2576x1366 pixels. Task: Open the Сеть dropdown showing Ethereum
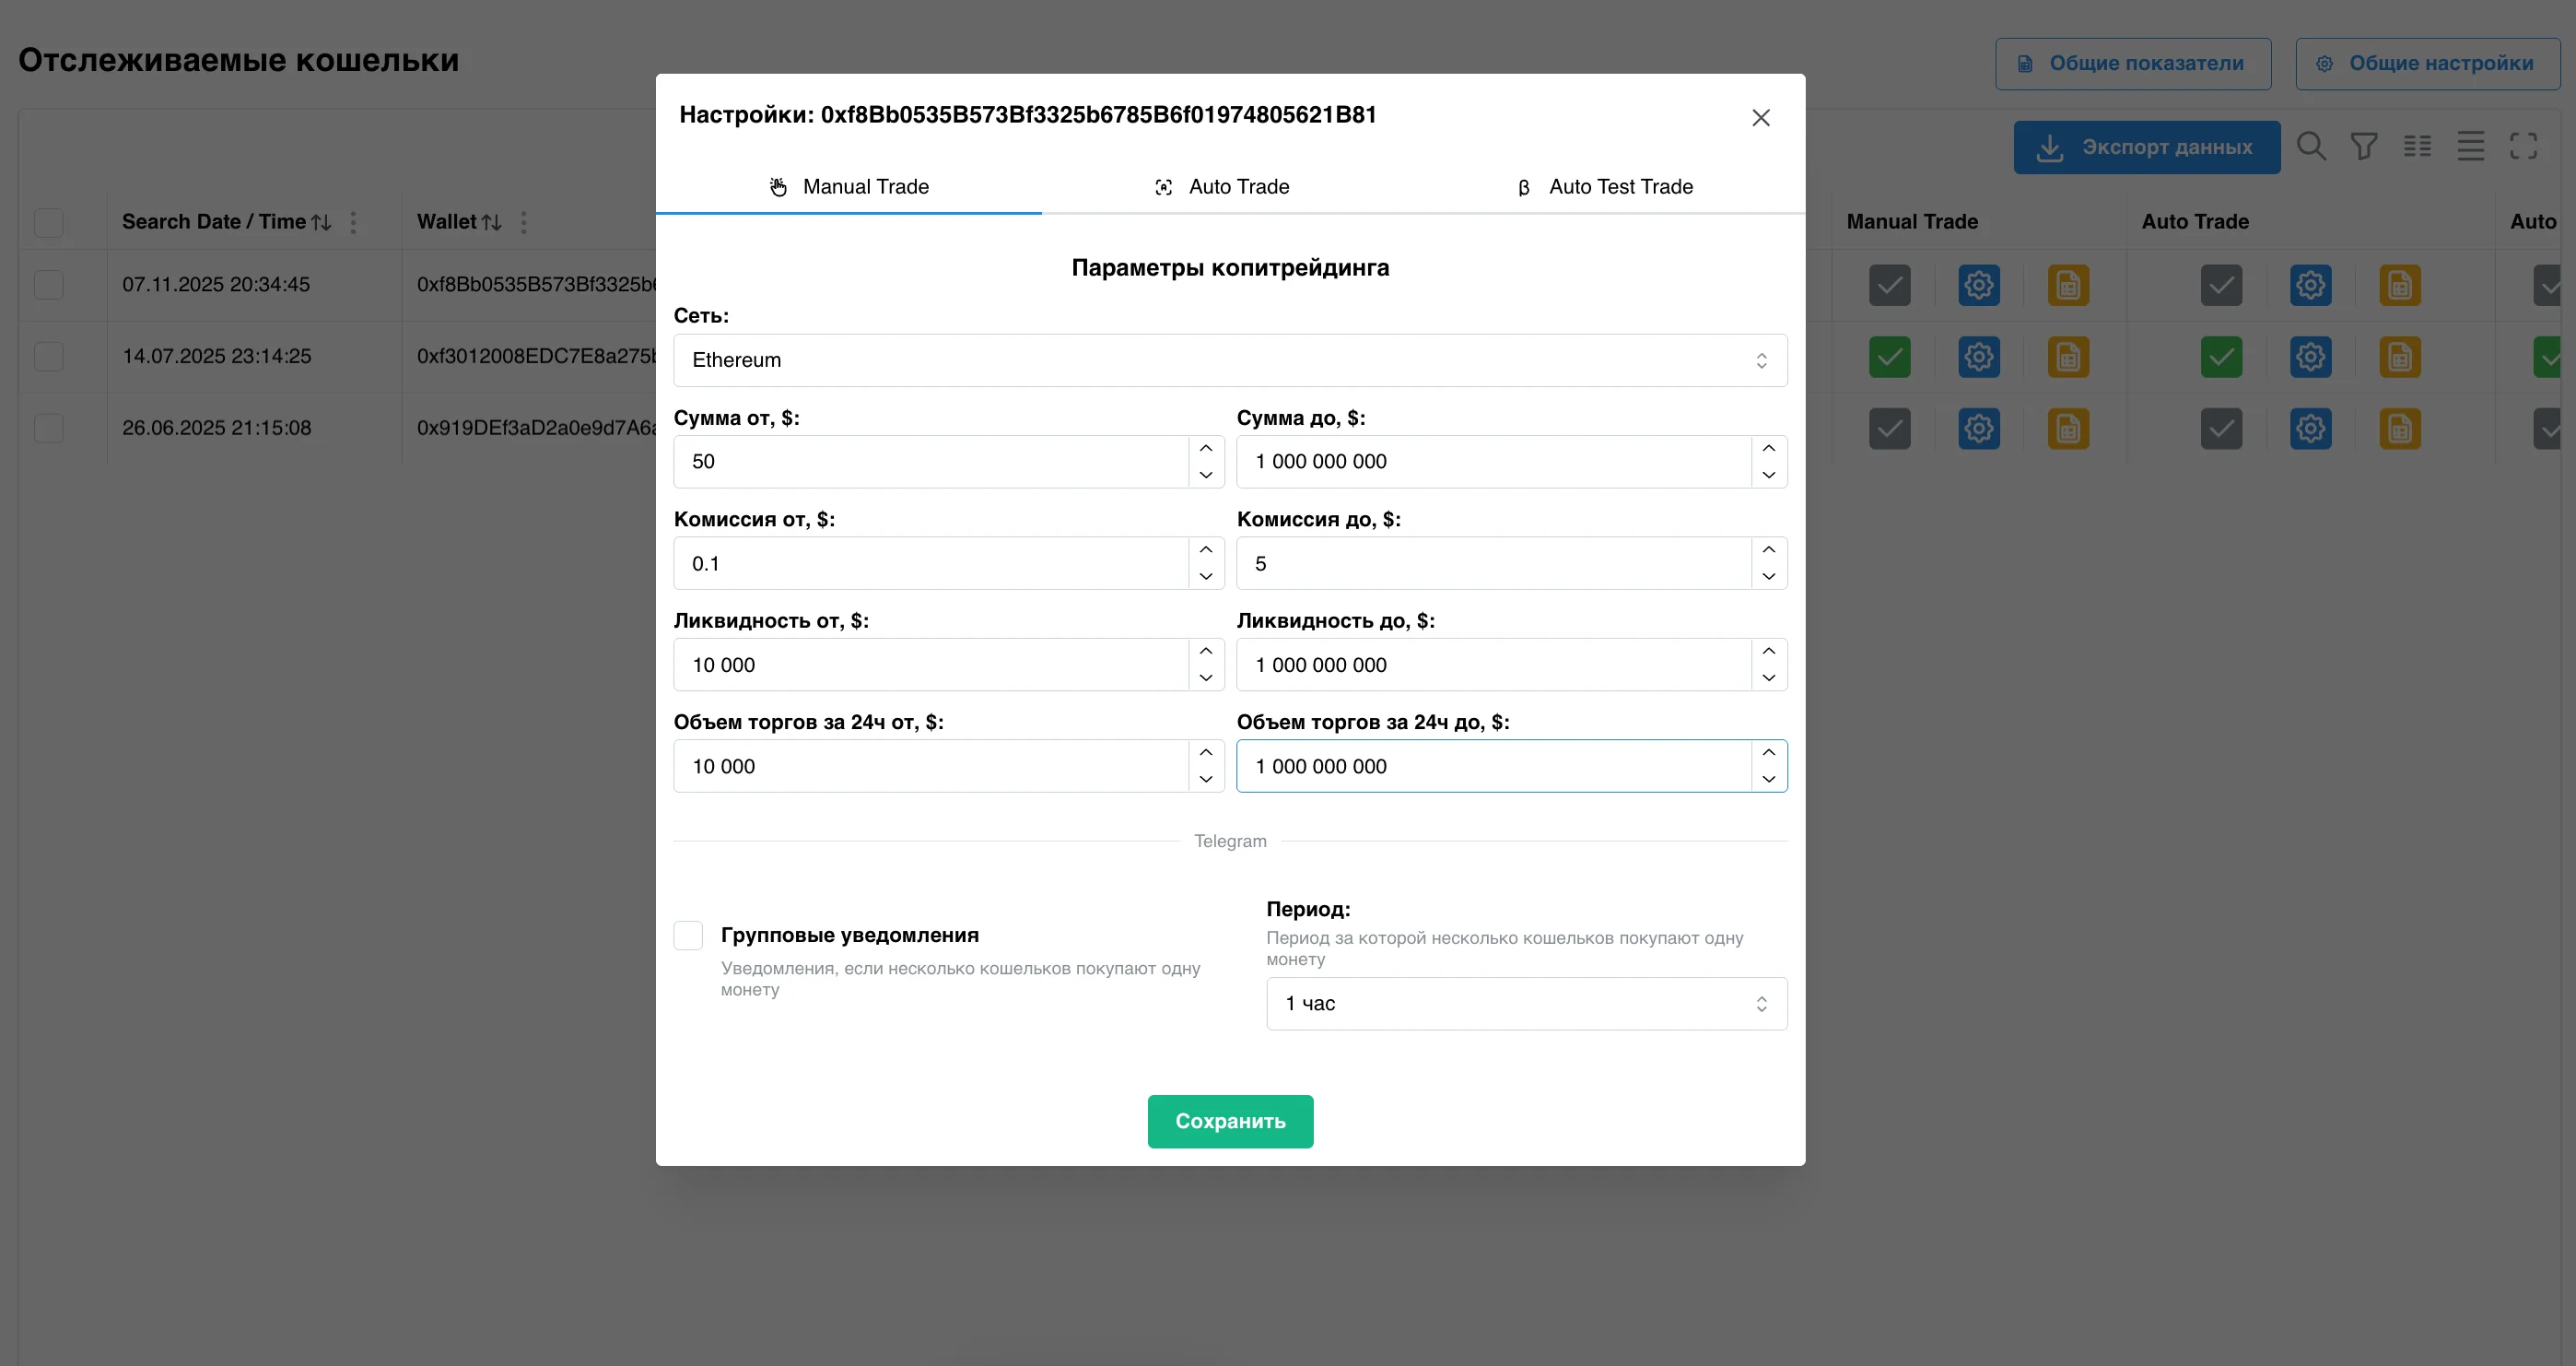pos(1229,360)
